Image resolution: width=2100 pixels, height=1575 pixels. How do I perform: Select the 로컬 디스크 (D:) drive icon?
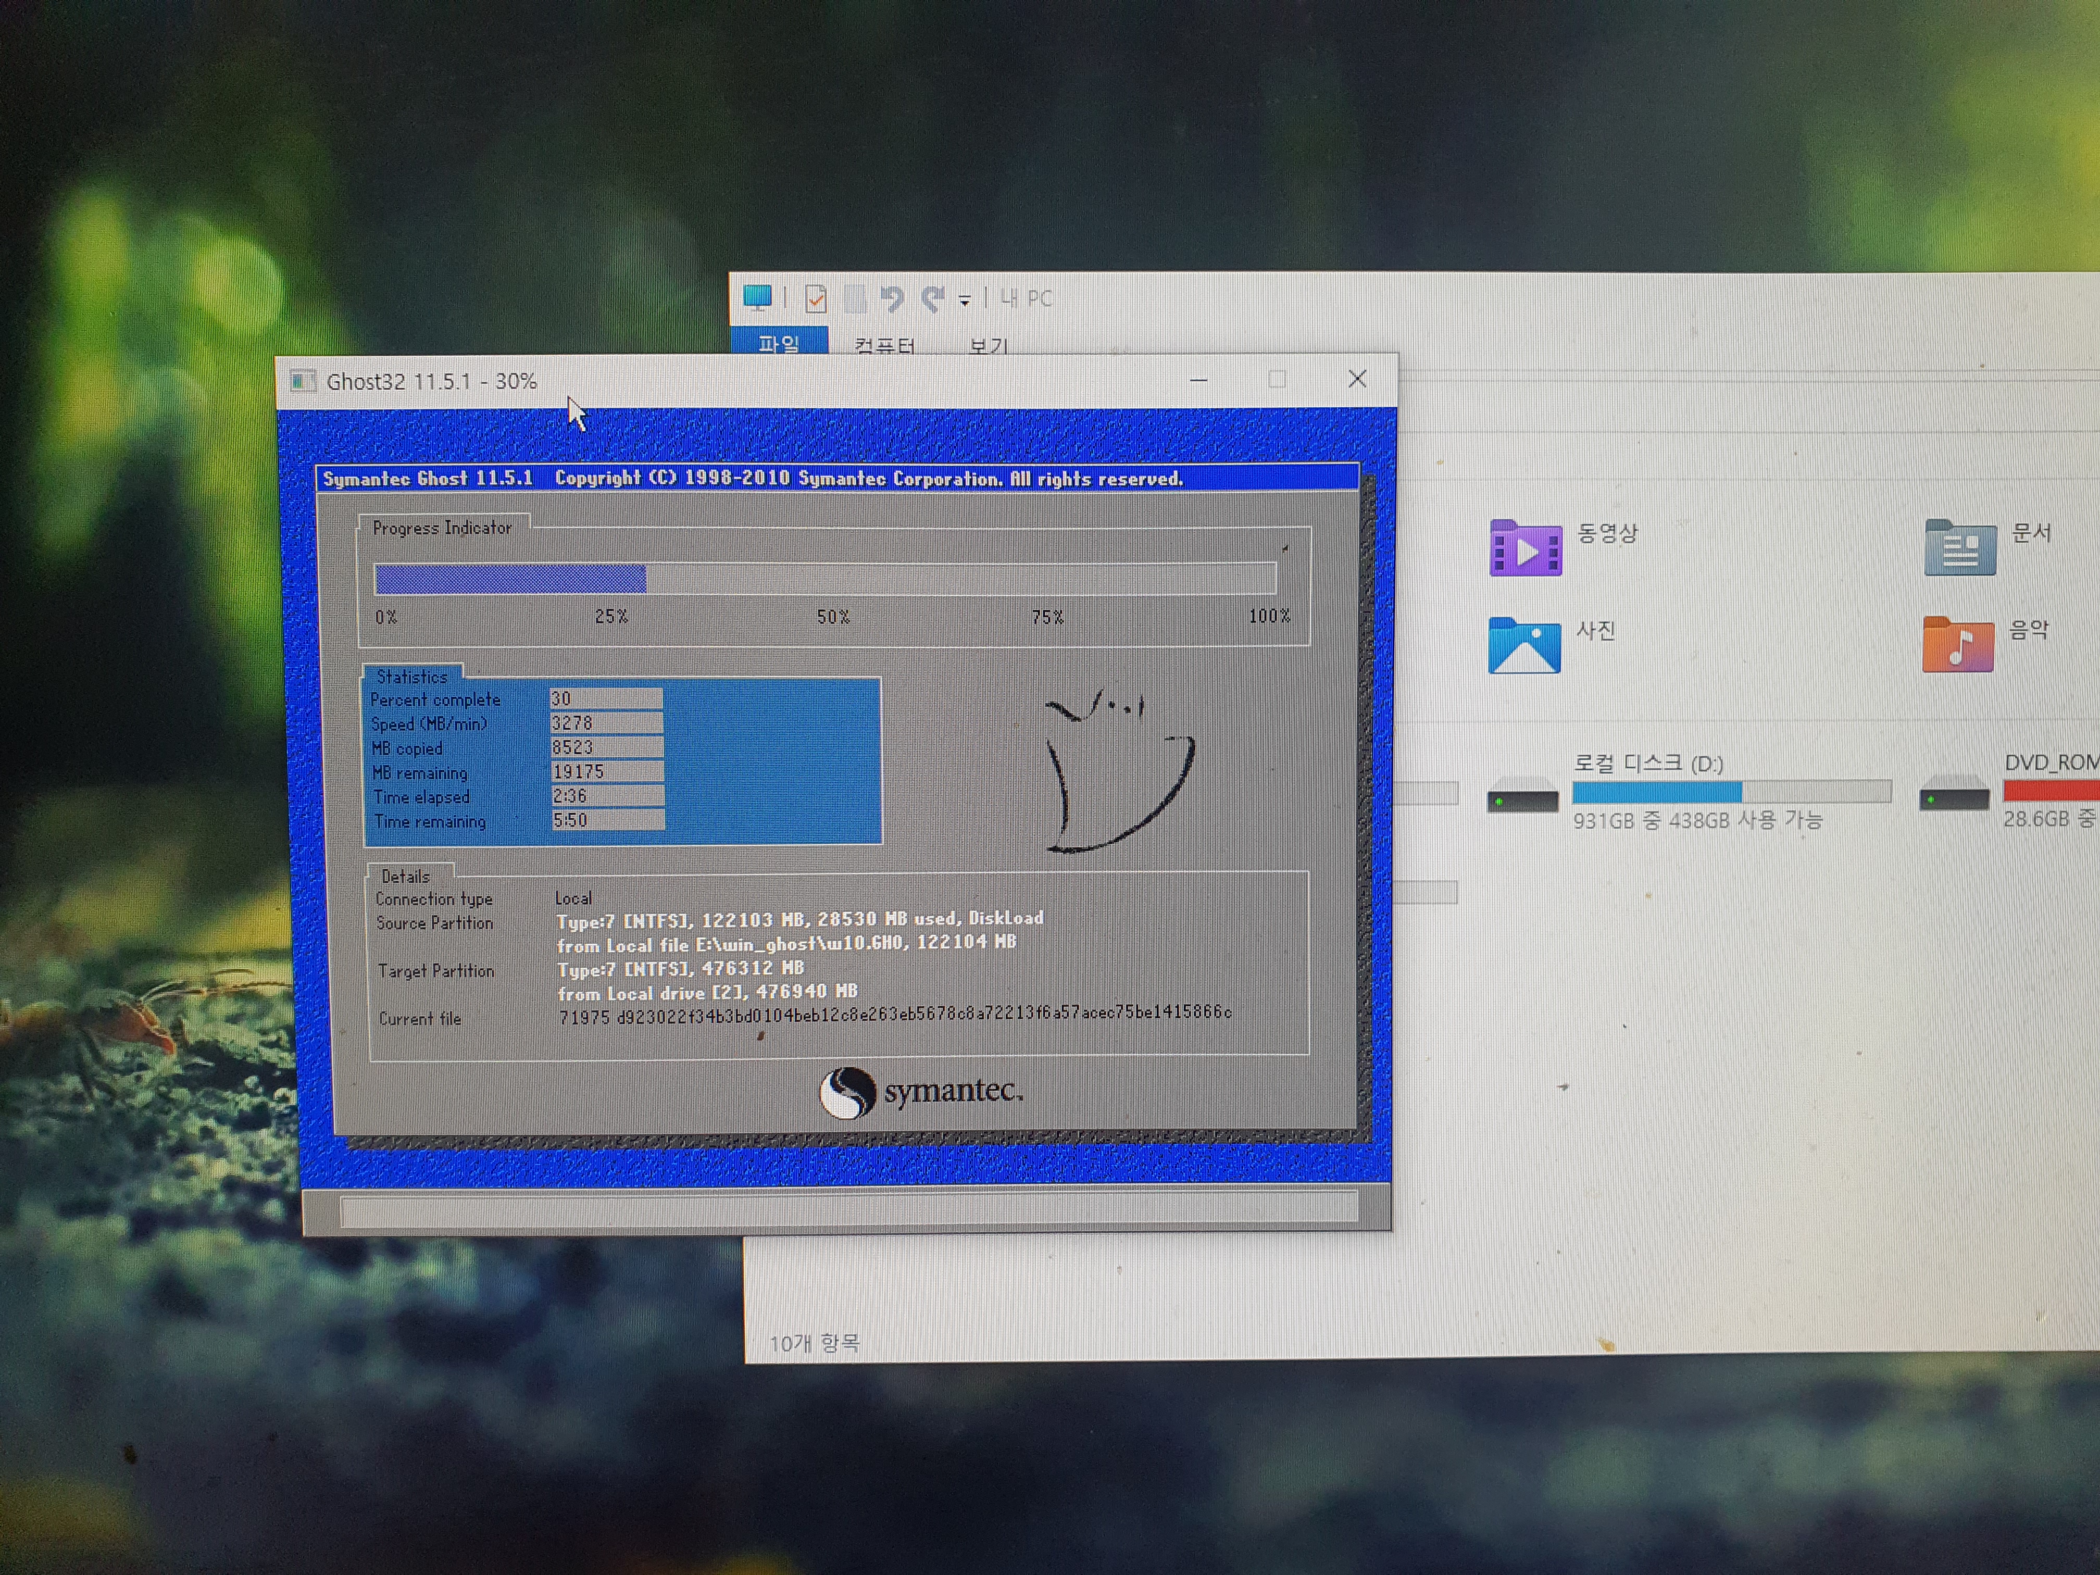point(1522,795)
